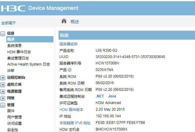The width and height of the screenshot is (195, 132).
Task: Click the 本地链路 IPv6 地址 link
Action: coord(75,123)
